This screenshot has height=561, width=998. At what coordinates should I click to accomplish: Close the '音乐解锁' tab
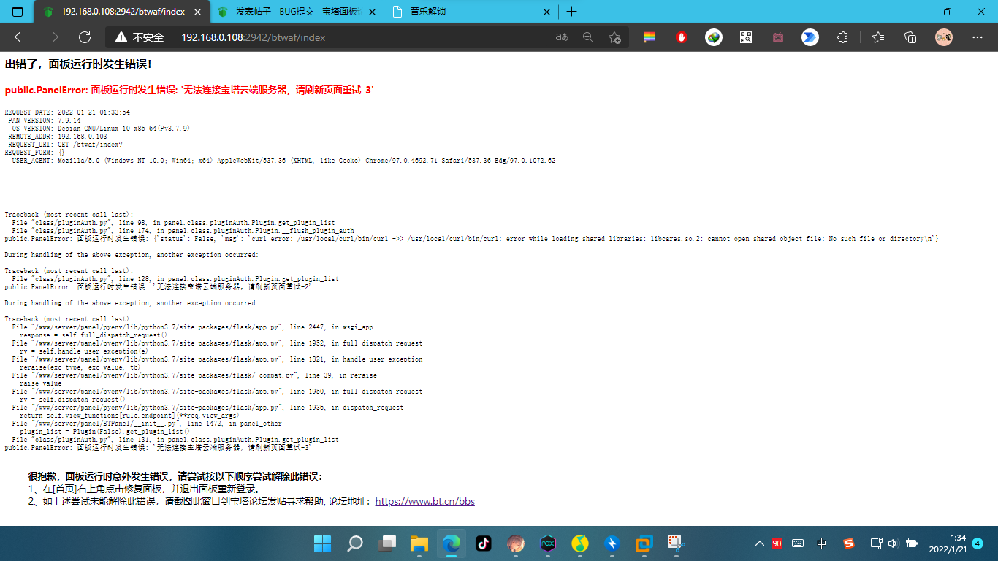(x=547, y=12)
